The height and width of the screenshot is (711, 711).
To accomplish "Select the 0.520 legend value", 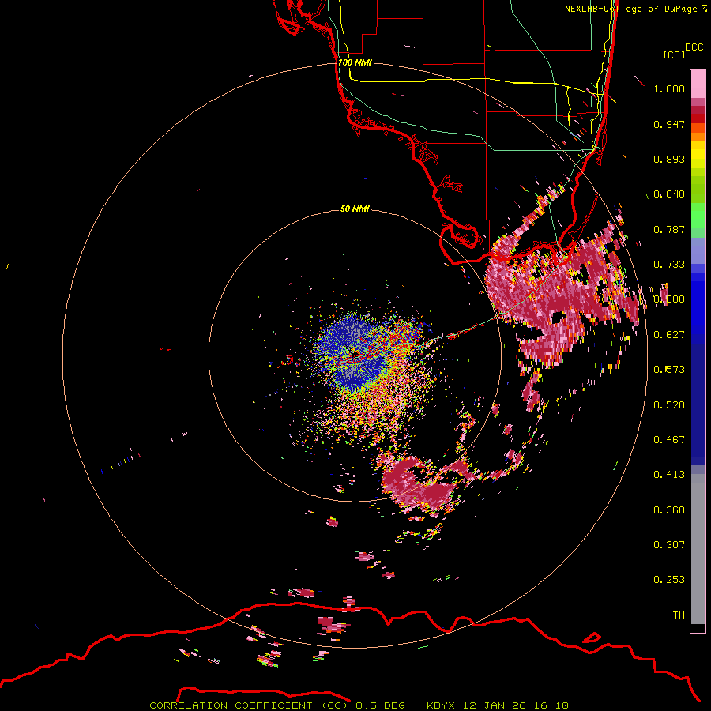I will [669, 405].
